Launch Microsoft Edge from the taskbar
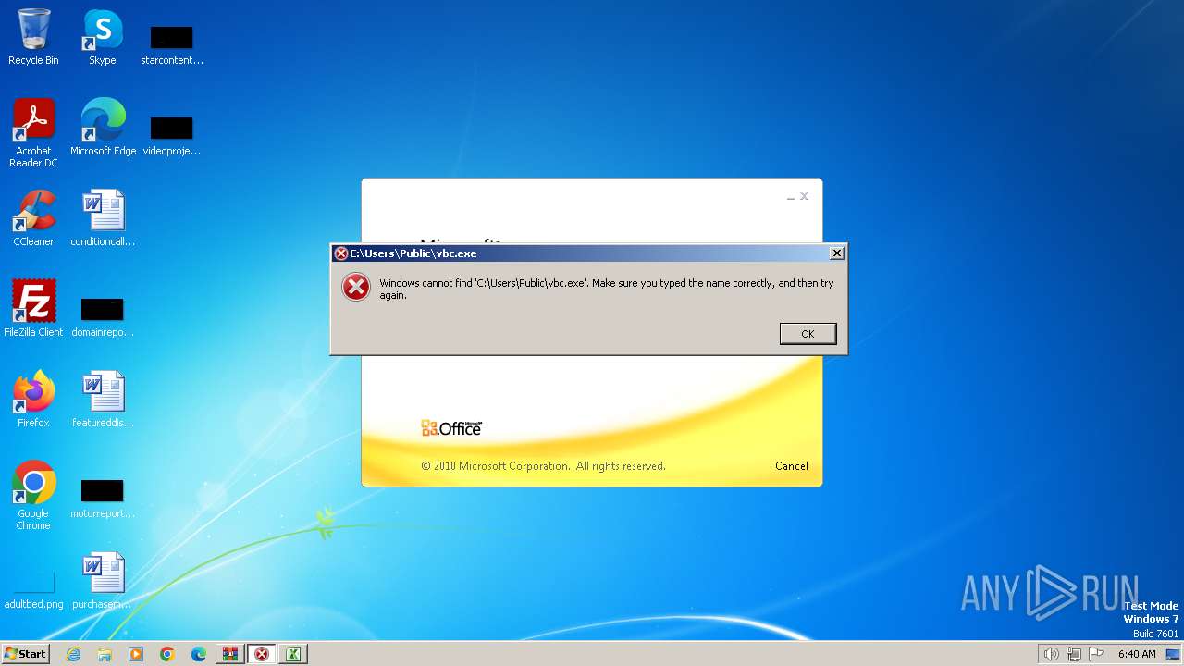 click(199, 654)
